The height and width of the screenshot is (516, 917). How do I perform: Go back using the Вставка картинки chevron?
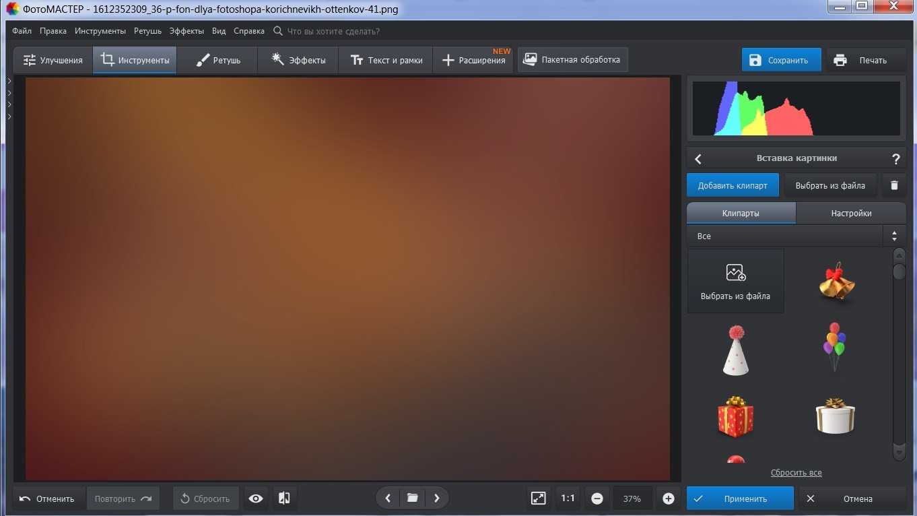click(x=698, y=159)
